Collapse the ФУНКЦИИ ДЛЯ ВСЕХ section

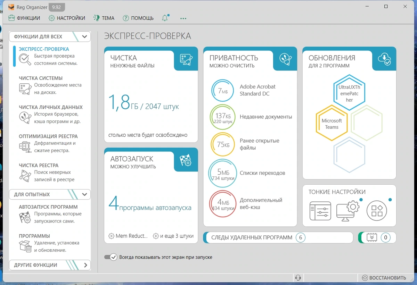(x=84, y=36)
